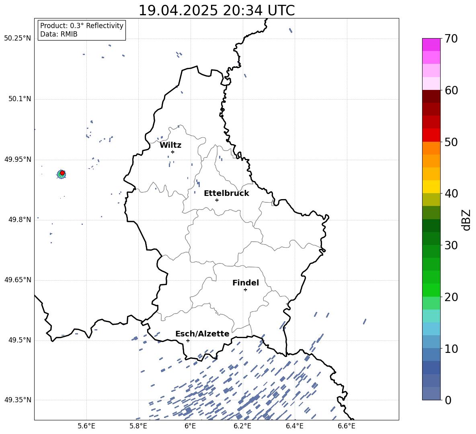Click the title '19.04.2025 20:34 UTC'
Image resolution: width=476 pixels, height=434 pixels.
(x=216, y=10)
